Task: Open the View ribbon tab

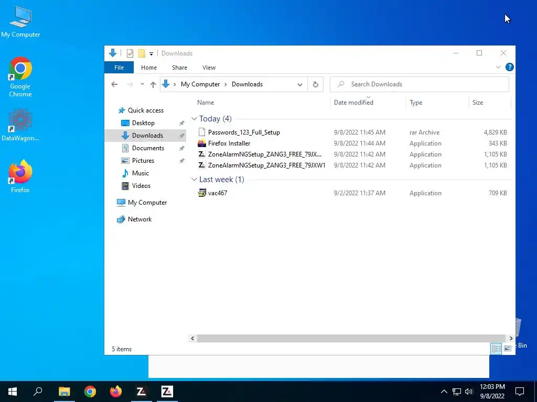Action: [x=209, y=68]
